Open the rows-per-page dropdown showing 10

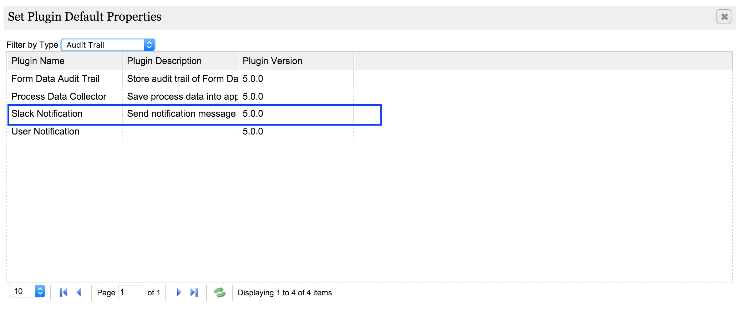pyautogui.click(x=27, y=291)
